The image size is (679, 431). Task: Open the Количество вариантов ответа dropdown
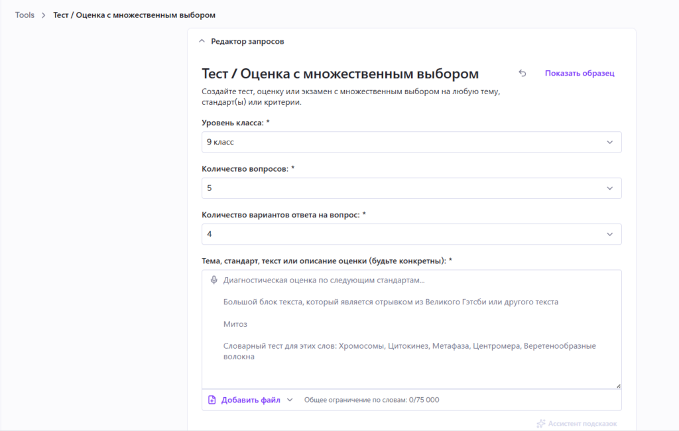point(411,234)
